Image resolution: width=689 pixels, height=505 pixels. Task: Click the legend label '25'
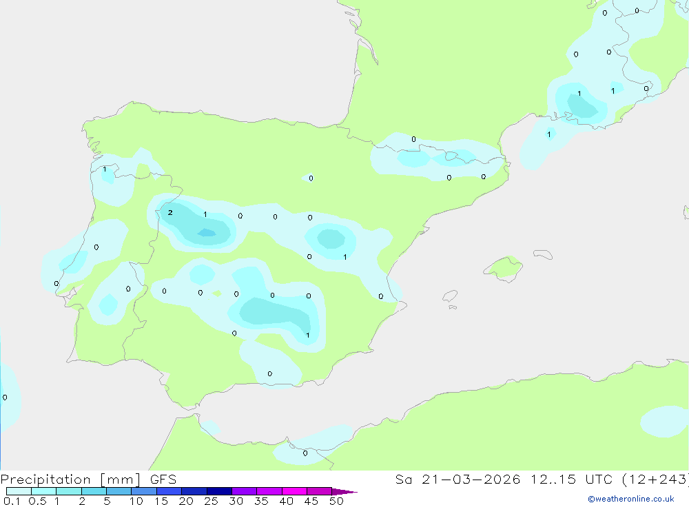[x=212, y=501]
